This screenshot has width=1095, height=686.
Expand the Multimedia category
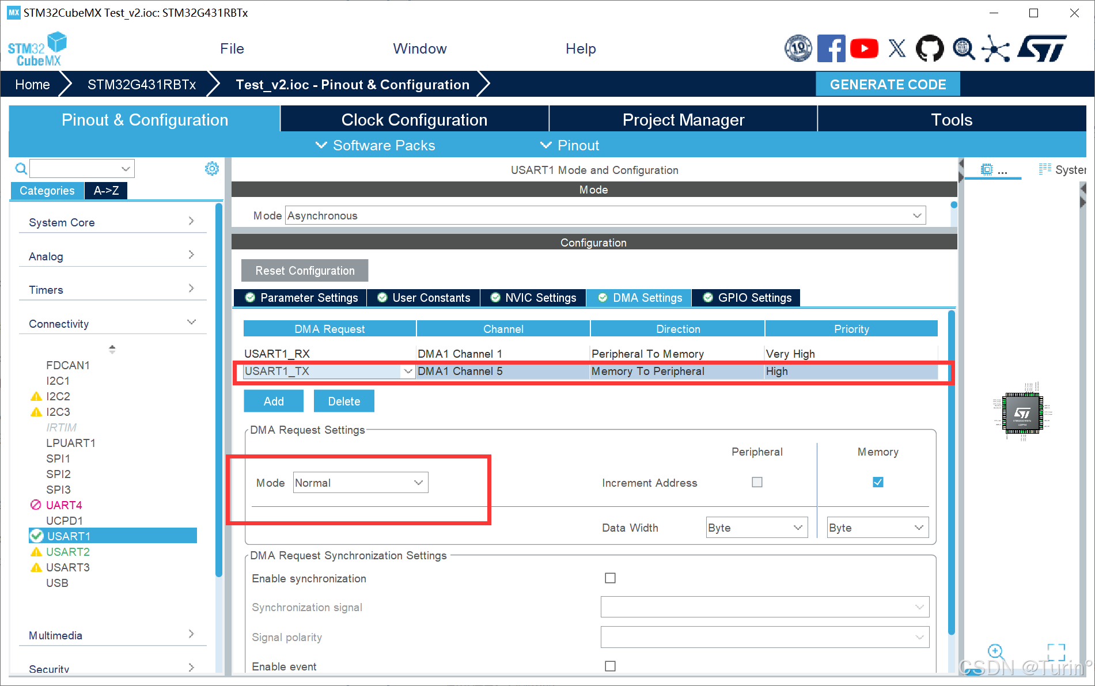click(112, 635)
